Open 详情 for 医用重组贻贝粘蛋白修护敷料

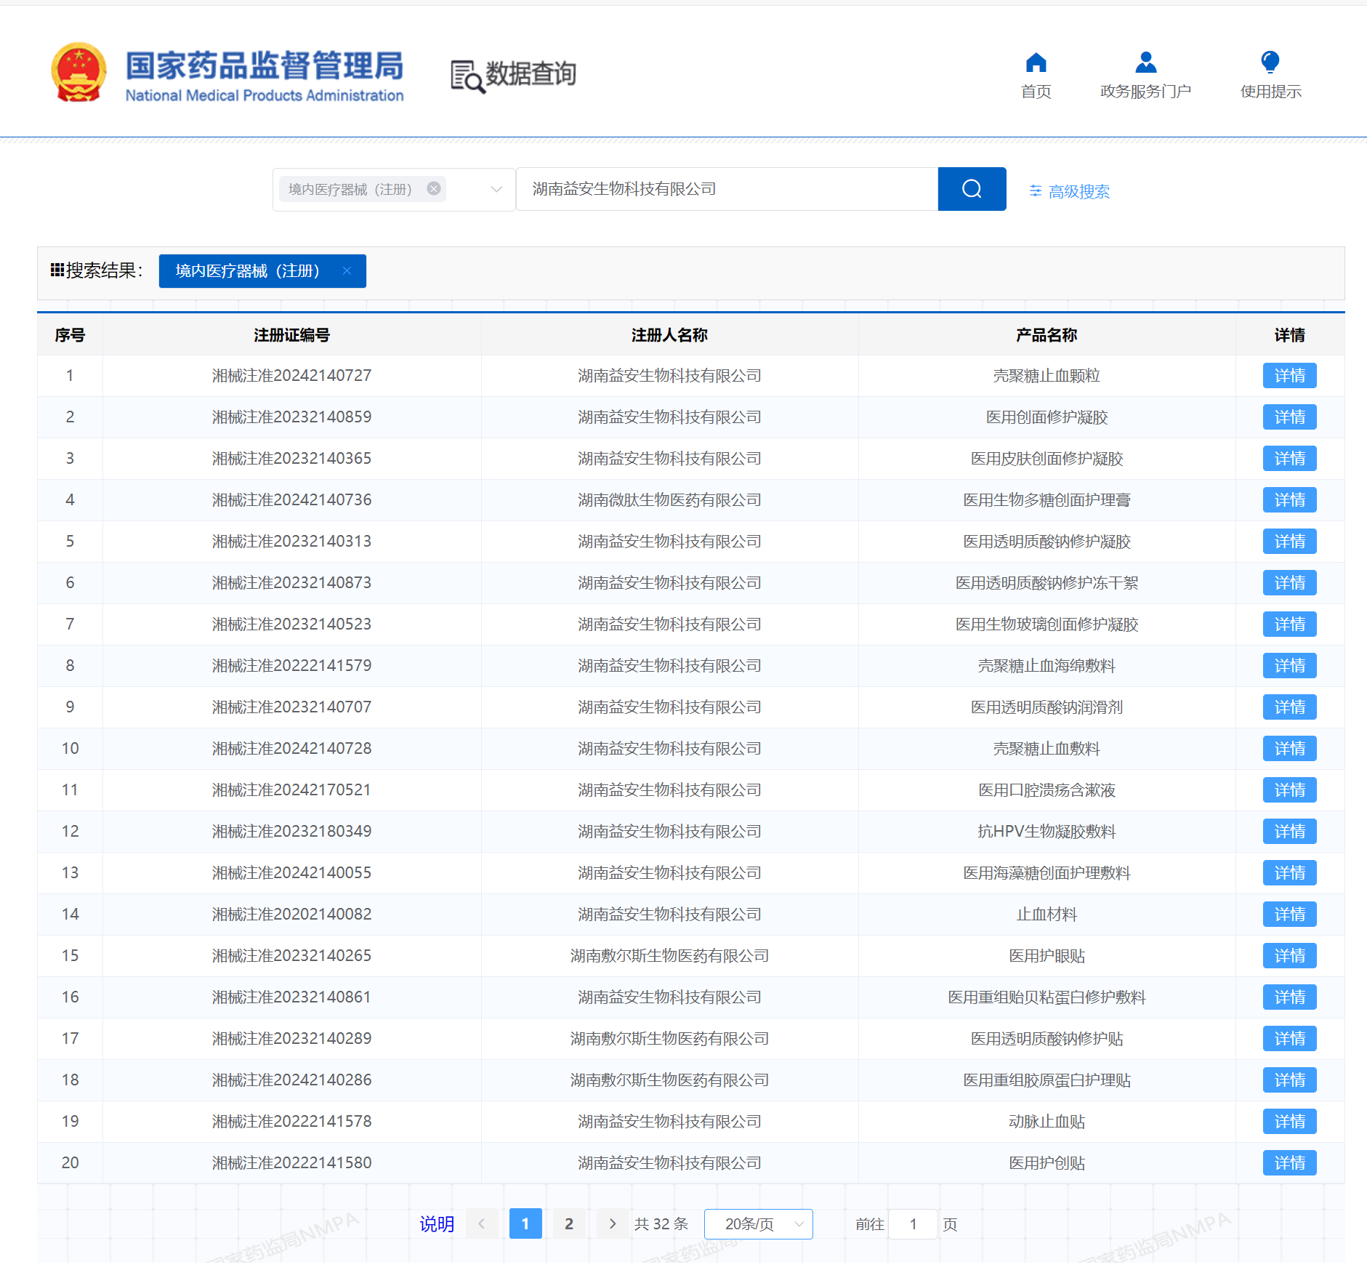1289,997
